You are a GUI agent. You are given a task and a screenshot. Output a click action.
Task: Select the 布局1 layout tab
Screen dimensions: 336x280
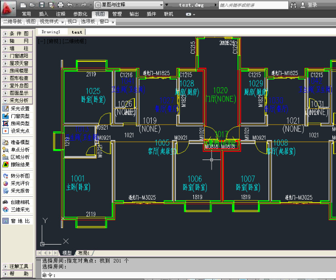click(x=84, y=253)
